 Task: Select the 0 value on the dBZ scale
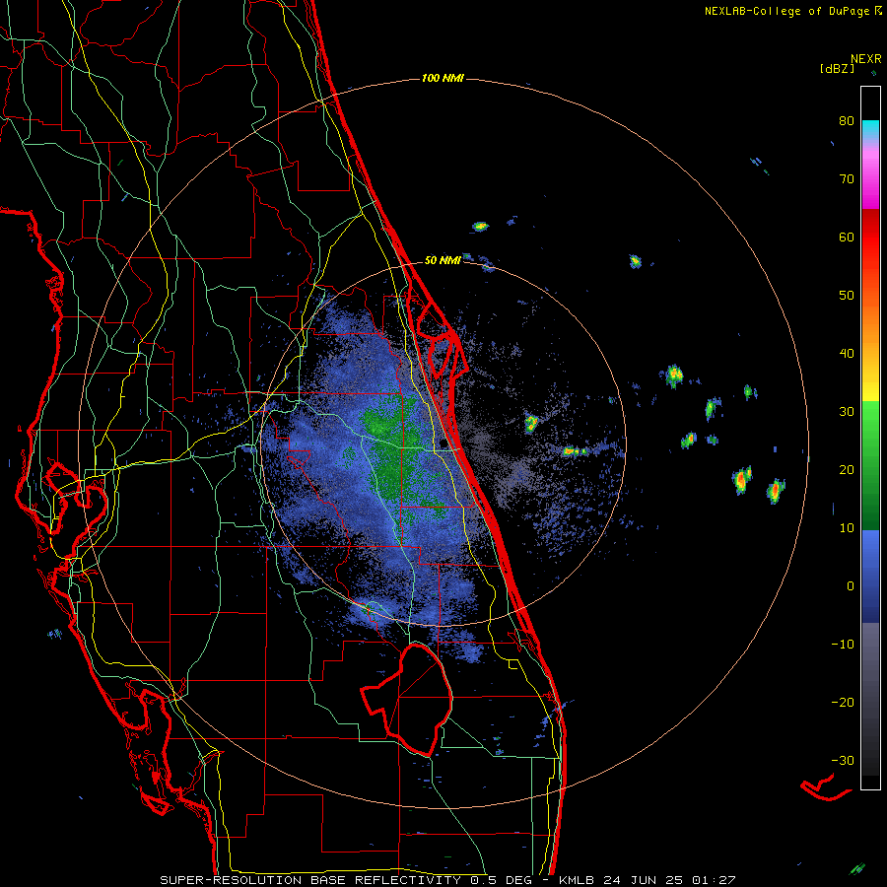851,586
